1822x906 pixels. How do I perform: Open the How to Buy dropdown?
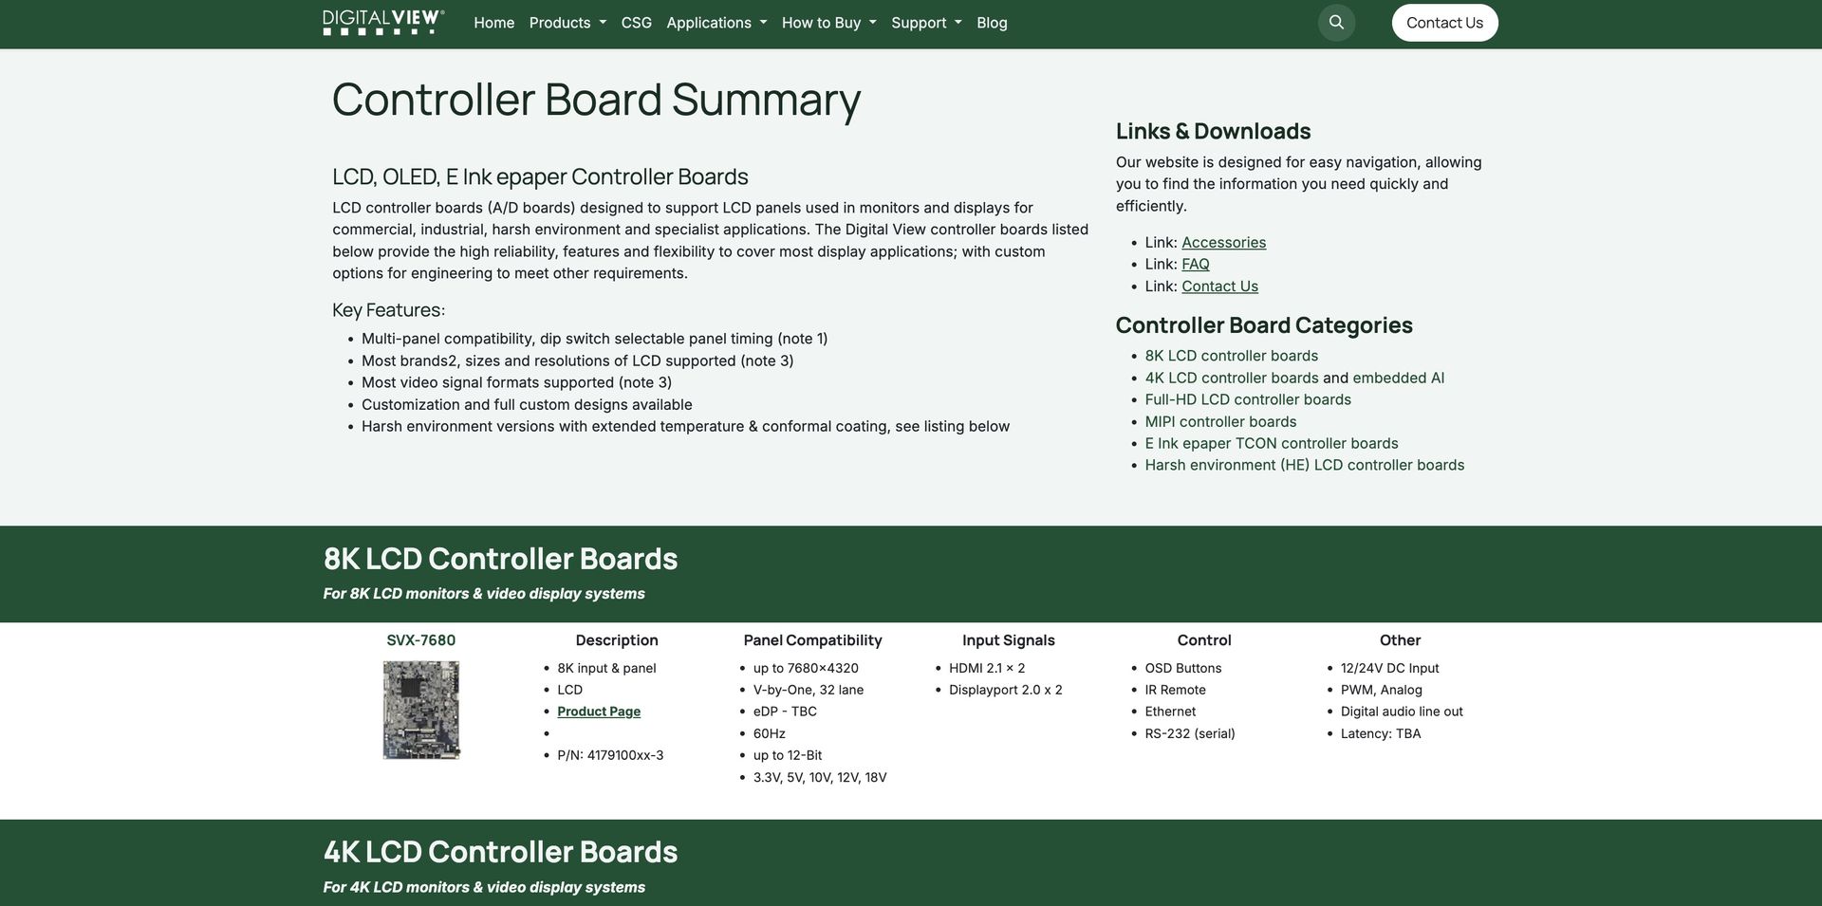(x=828, y=23)
